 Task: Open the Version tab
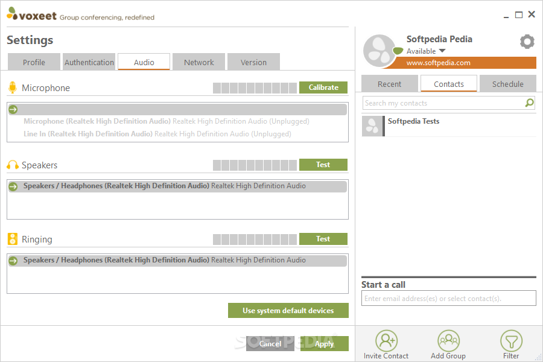point(253,62)
